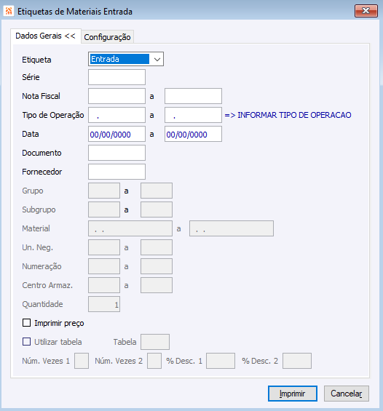Focus the second Nota Fiscal range field
The height and width of the screenshot is (411, 383).
(193, 96)
